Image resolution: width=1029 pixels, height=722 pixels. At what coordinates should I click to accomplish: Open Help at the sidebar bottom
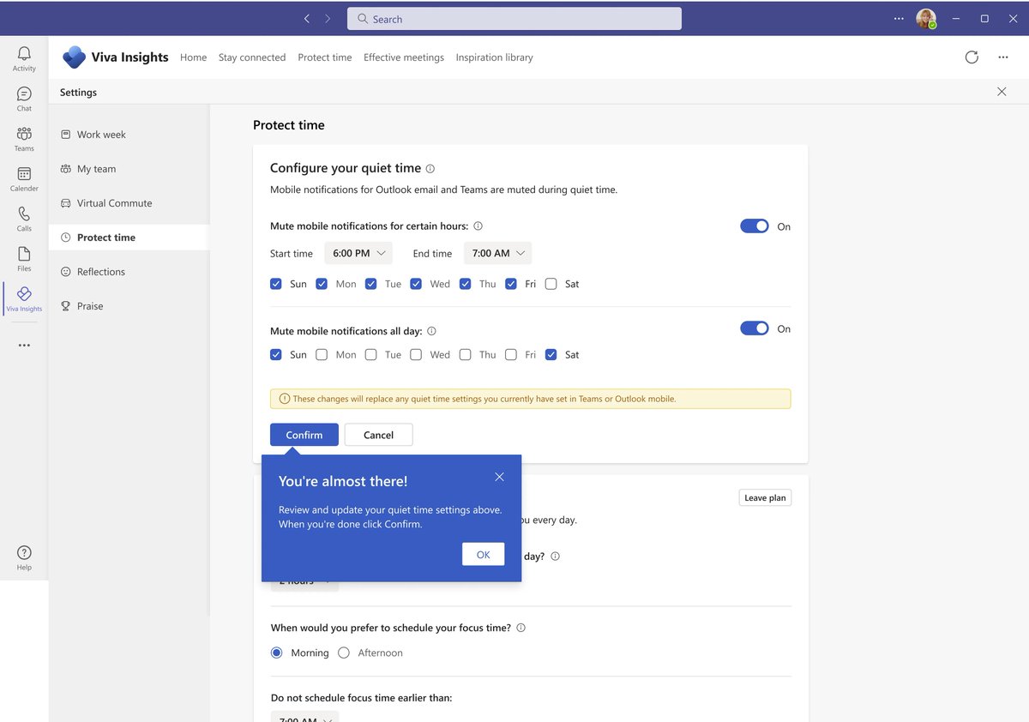click(24, 558)
